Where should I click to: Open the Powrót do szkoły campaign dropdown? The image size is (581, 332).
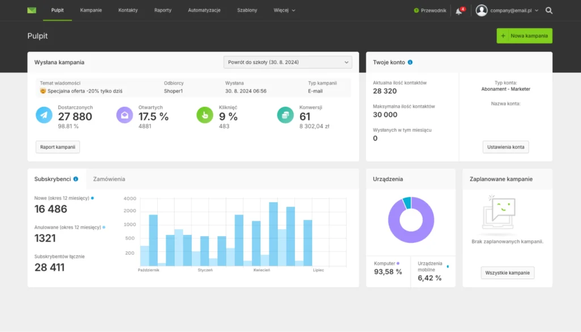288,62
